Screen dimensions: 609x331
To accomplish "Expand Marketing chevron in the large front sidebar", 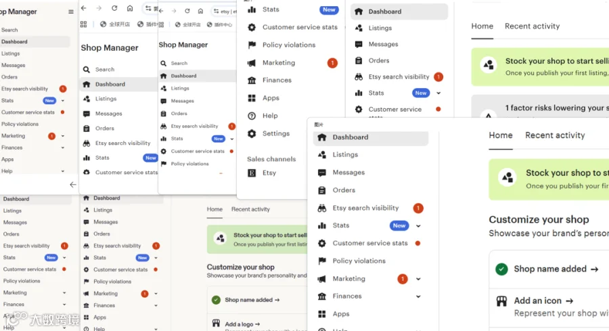I will point(418,279).
